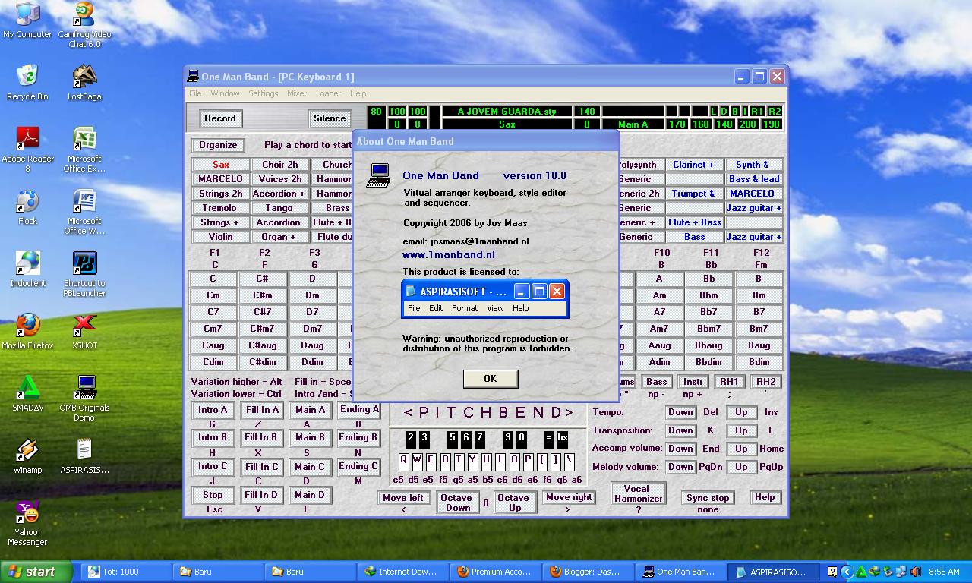Play the C#m chord button
Image resolution: width=972 pixels, height=583 pixels.
[x=262, y=295]
